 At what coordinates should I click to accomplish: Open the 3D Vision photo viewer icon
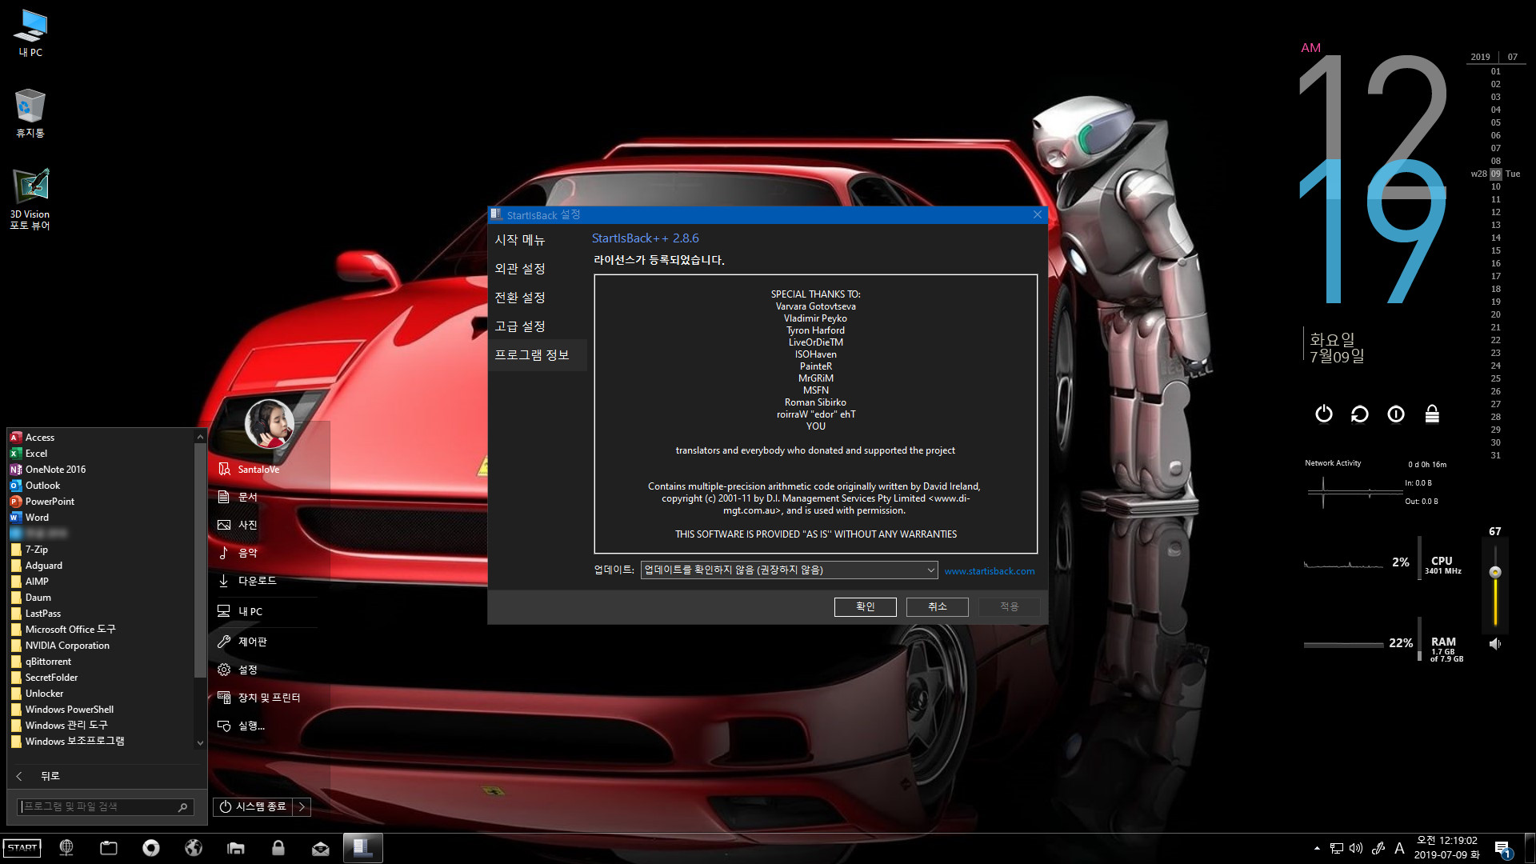click(30, 199)
